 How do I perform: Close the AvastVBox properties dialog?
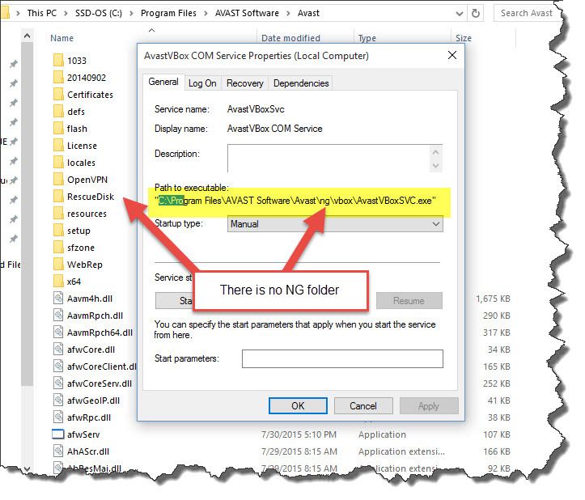pos(452,55)
